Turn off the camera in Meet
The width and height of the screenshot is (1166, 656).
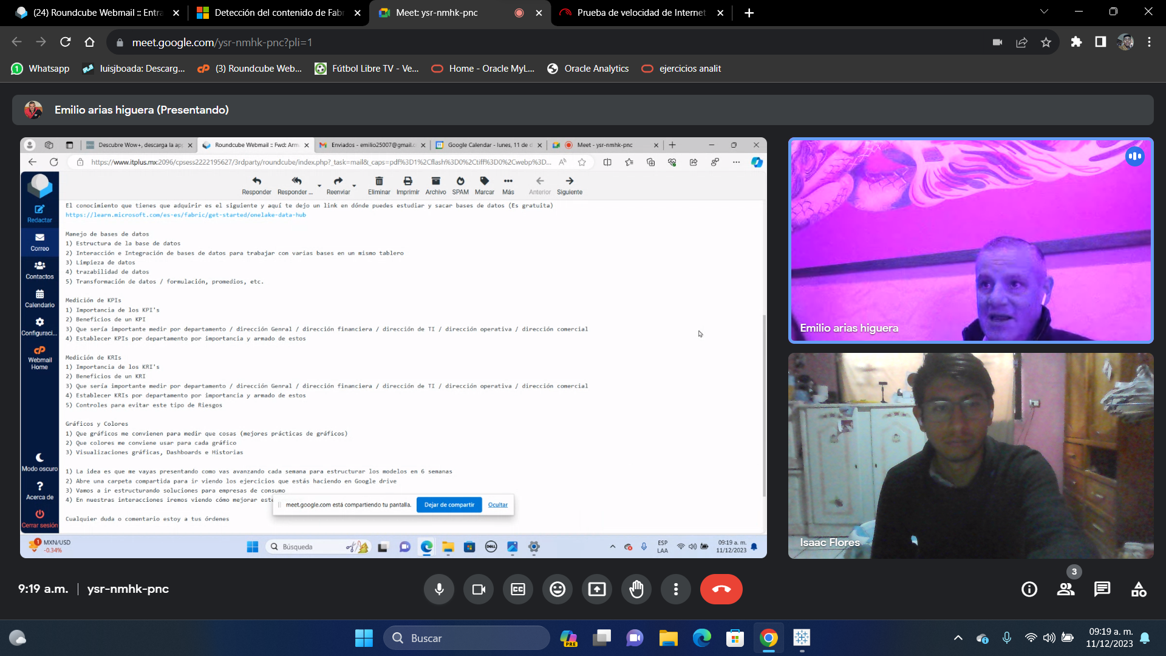pyautogui.click(x=479, y=589)
